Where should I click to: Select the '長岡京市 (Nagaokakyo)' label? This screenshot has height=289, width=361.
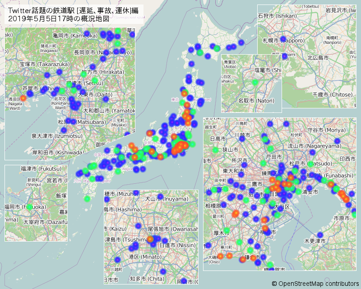point(103,52)
